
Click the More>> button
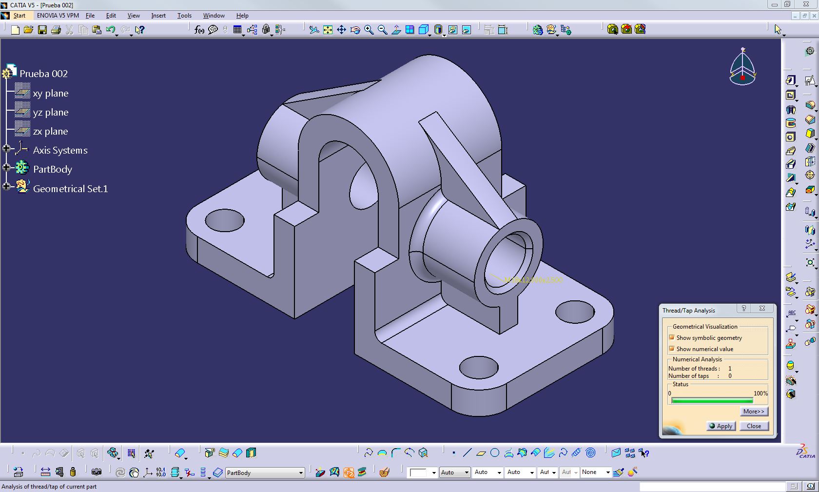[754, 411]
